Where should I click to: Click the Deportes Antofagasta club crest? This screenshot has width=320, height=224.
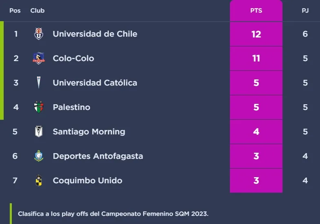[x=39, y=156]
